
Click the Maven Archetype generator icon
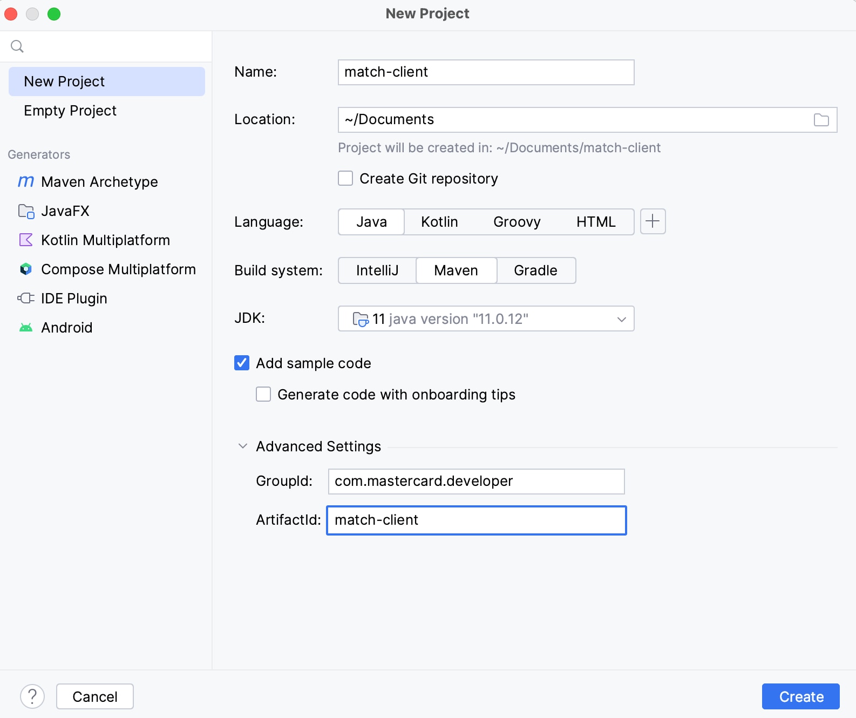(26, 182)
